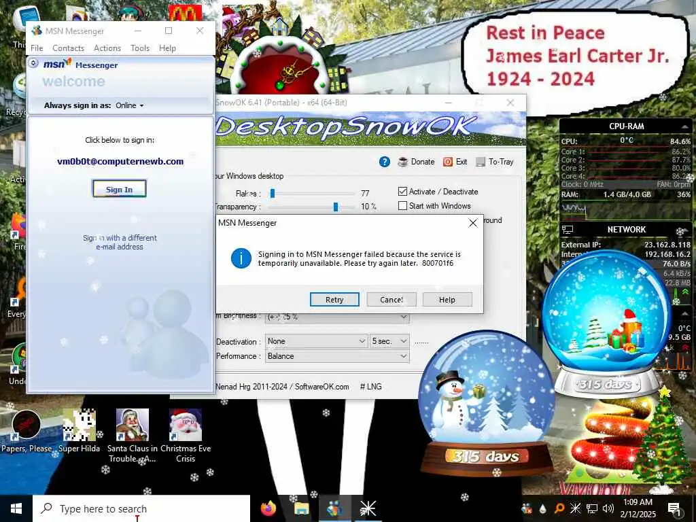Click the Transparency slider handle
This screenshot has height=522, width=696.
[x=336, y=207]
